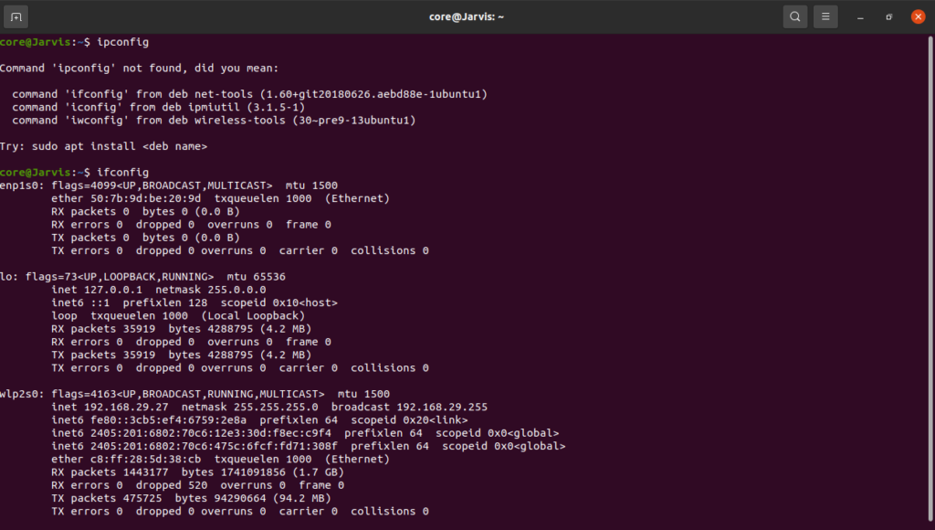
Task: Click the first core@Jarvis prompt
Action: click(45, 42)
